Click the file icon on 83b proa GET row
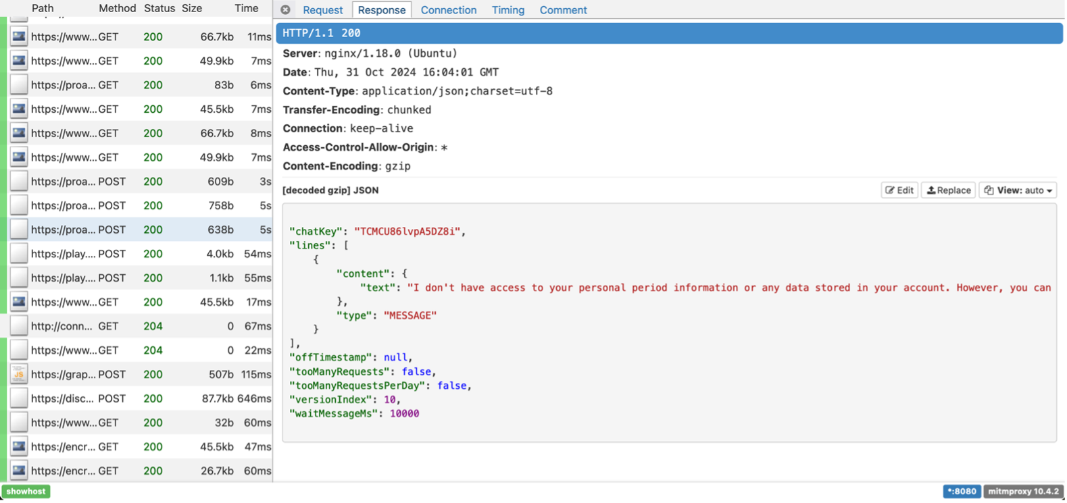The image size is (1067, 503). pyautogui.click(x=19, y=85)
